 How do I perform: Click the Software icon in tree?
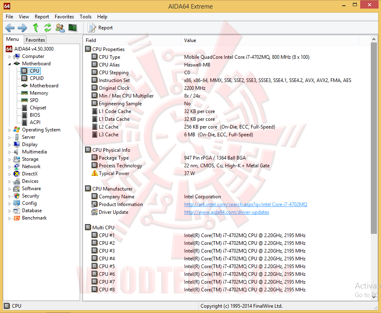pos(16,189)
